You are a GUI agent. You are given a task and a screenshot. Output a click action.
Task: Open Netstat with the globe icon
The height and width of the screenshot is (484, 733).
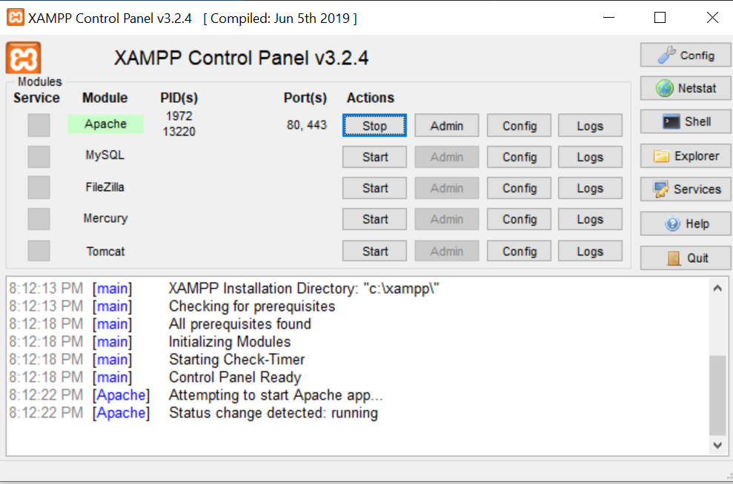click(686, 88)
